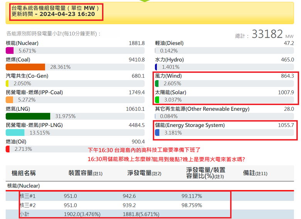301x219 pixels.
Task: Select the 民營電廠-燃氣(IPP-LNG) label
Action: coord(34,125)
